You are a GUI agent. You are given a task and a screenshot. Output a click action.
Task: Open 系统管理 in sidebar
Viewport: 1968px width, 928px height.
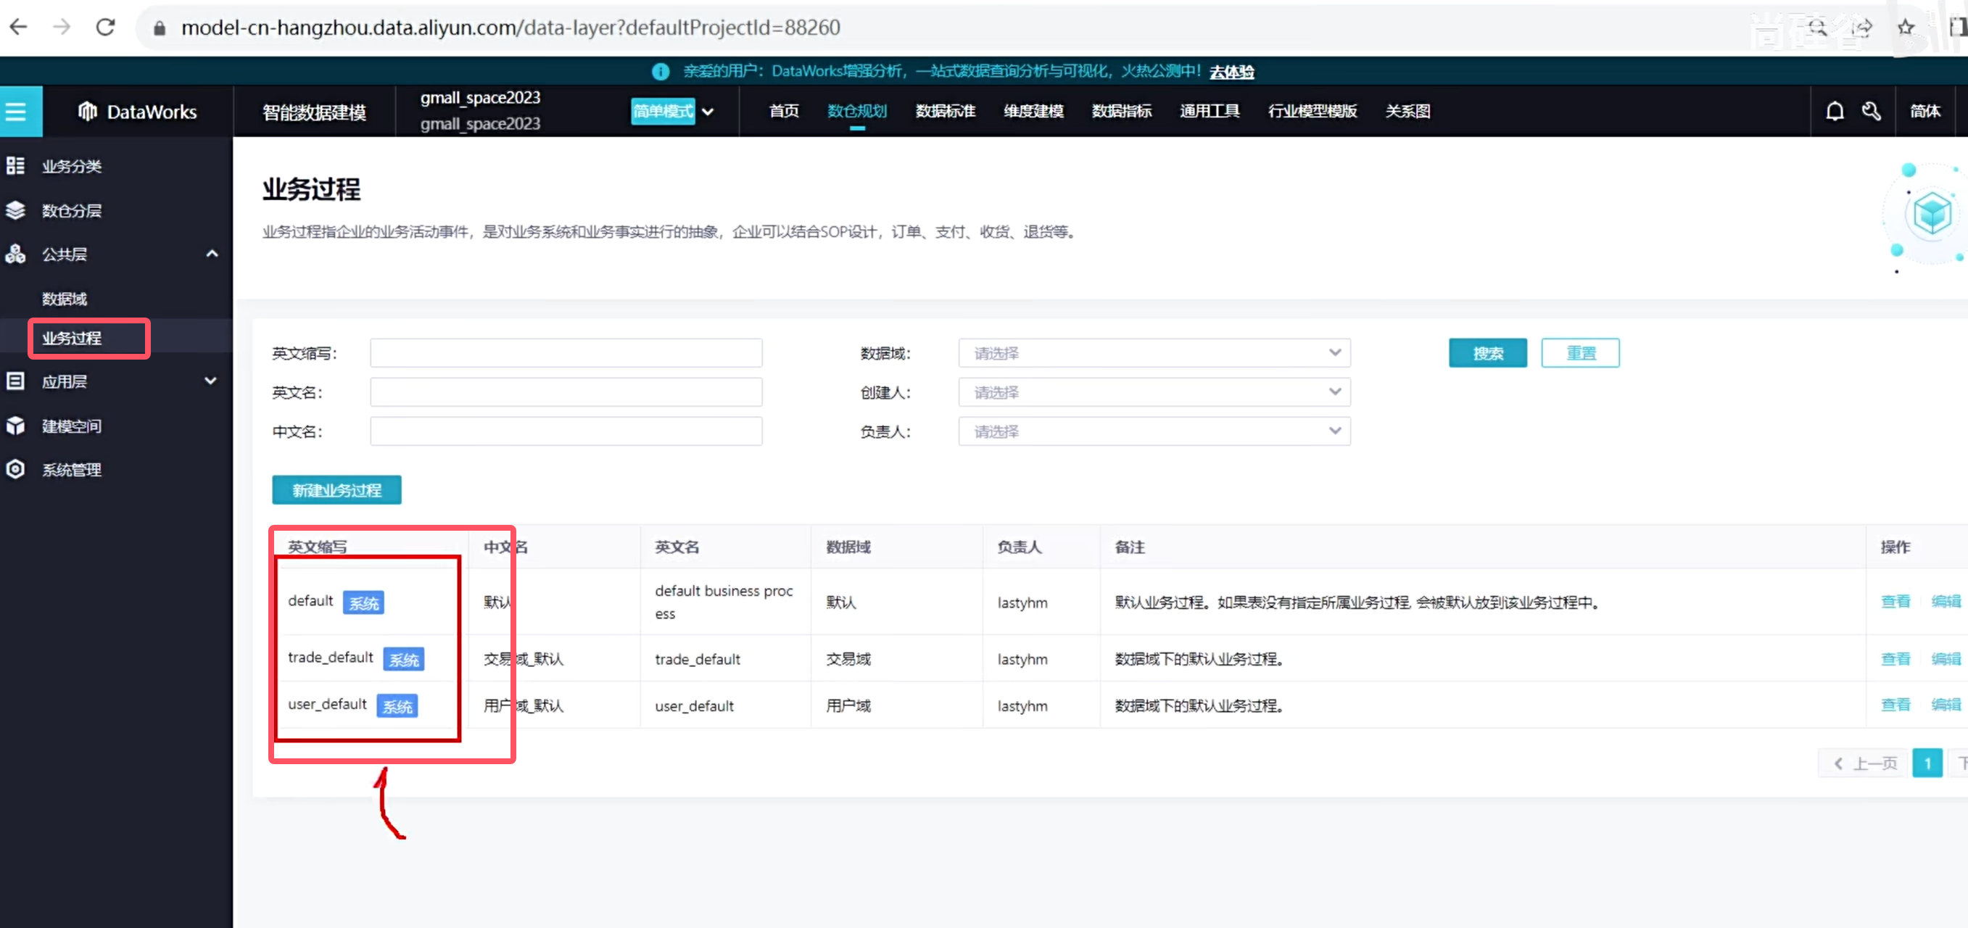(x=71, y=470)
